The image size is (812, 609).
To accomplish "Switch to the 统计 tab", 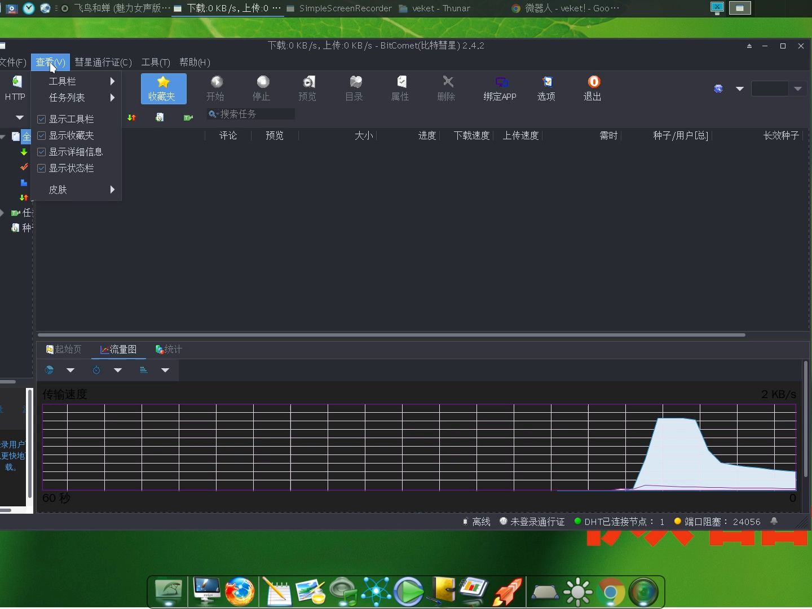I will pyautogui.click(x=169, y=350).
